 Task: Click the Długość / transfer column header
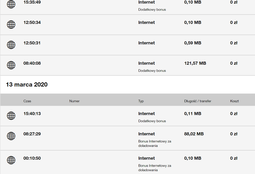tap(198, 101)
